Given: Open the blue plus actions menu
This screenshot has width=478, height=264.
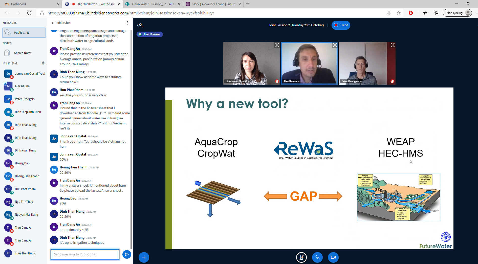Looking at the screenshot, I should 144,257.
